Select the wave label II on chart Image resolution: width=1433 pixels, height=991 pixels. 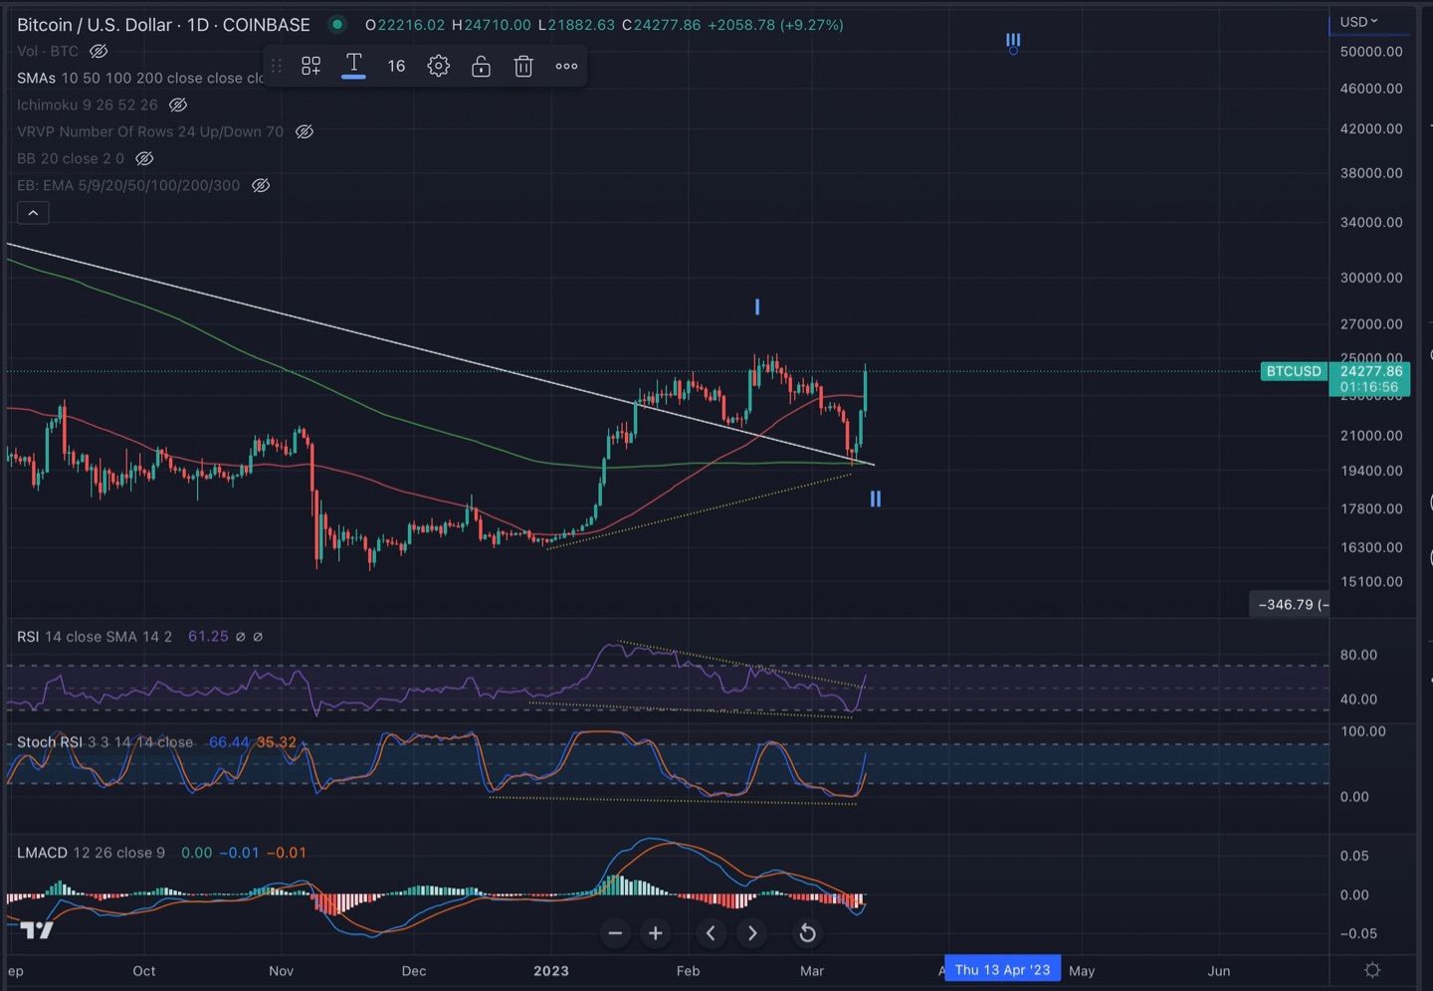[875, 498]
